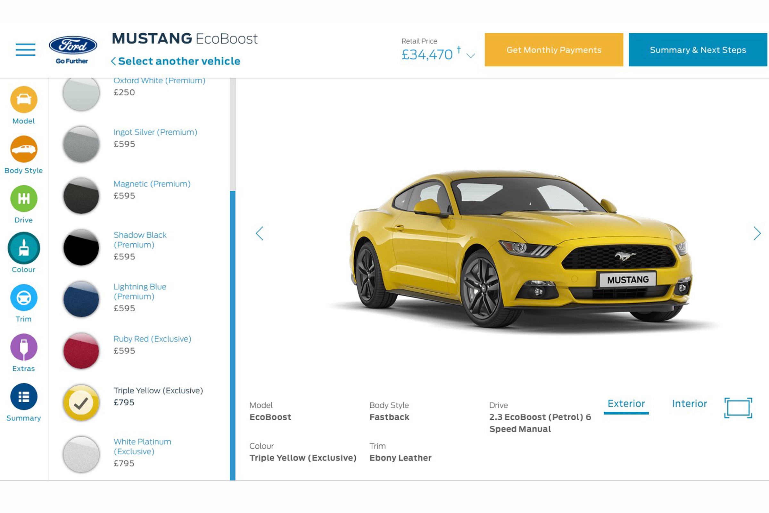Image resolution: width=769 pixels, height=513 pixels.
Task: Open the Model step icon
Action: (x=24, y=99)
